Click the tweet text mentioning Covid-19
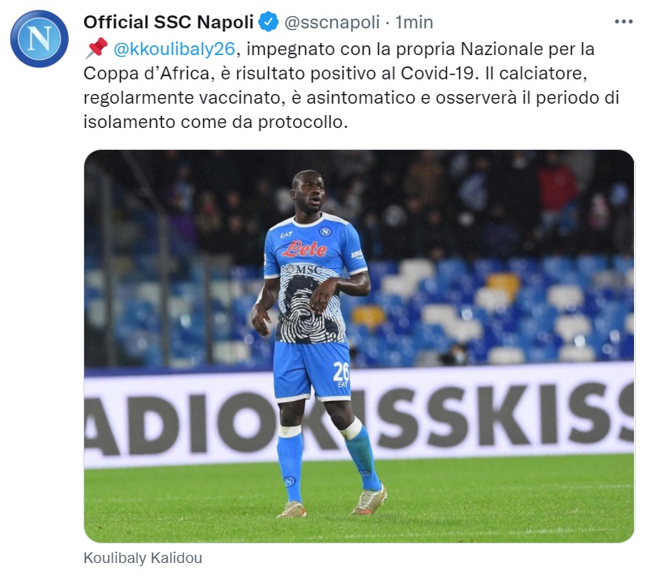The height and width of the screenshot is (580, 651). 351,86
